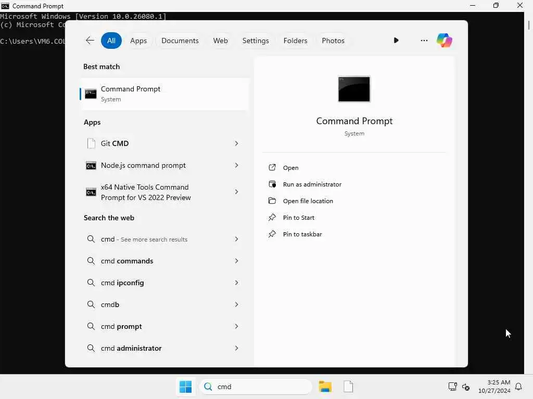Click the notification bell in system tray
Image resolution: width=533 pixels, height=399 pixels.
(518, 387)
